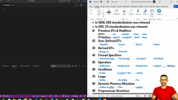Click the English (United States) language indicator
This screenshot has height=100, width=178.
point(117,96)
